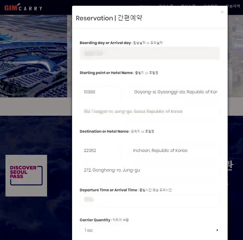The width and height of the screenshot is (243, 240).
Task: Click the starting point detailed address field
Action: [150, 112]
